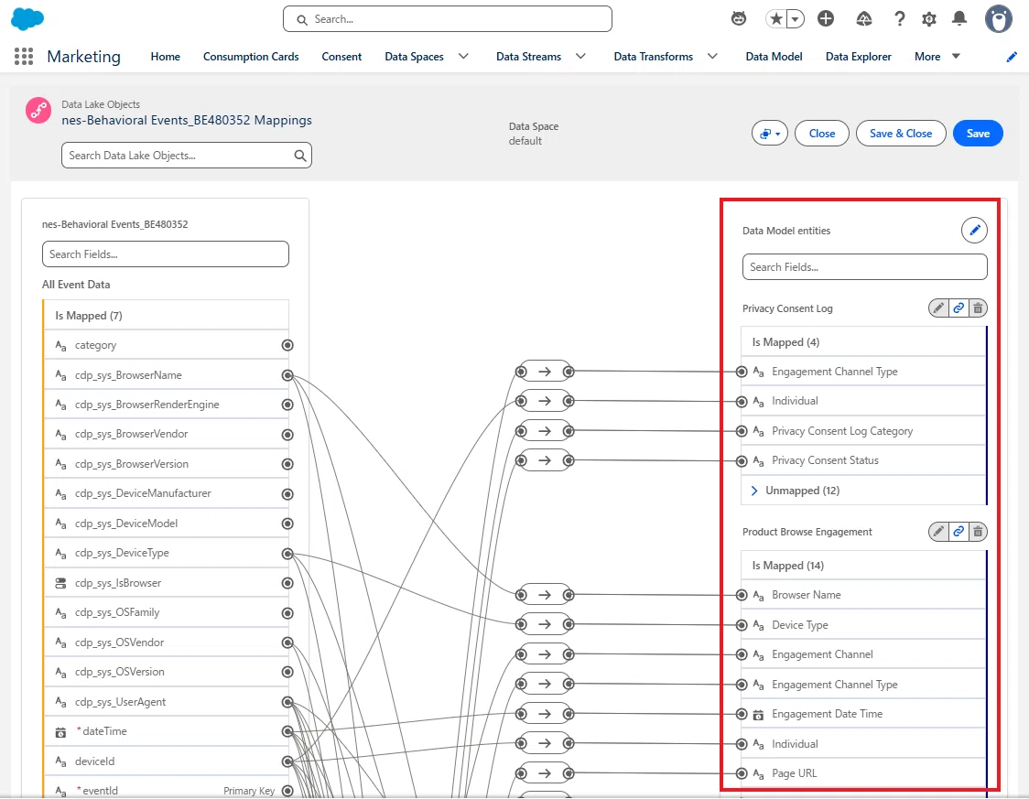
Task: Open the Help question mark
Action: pos(900,19)
